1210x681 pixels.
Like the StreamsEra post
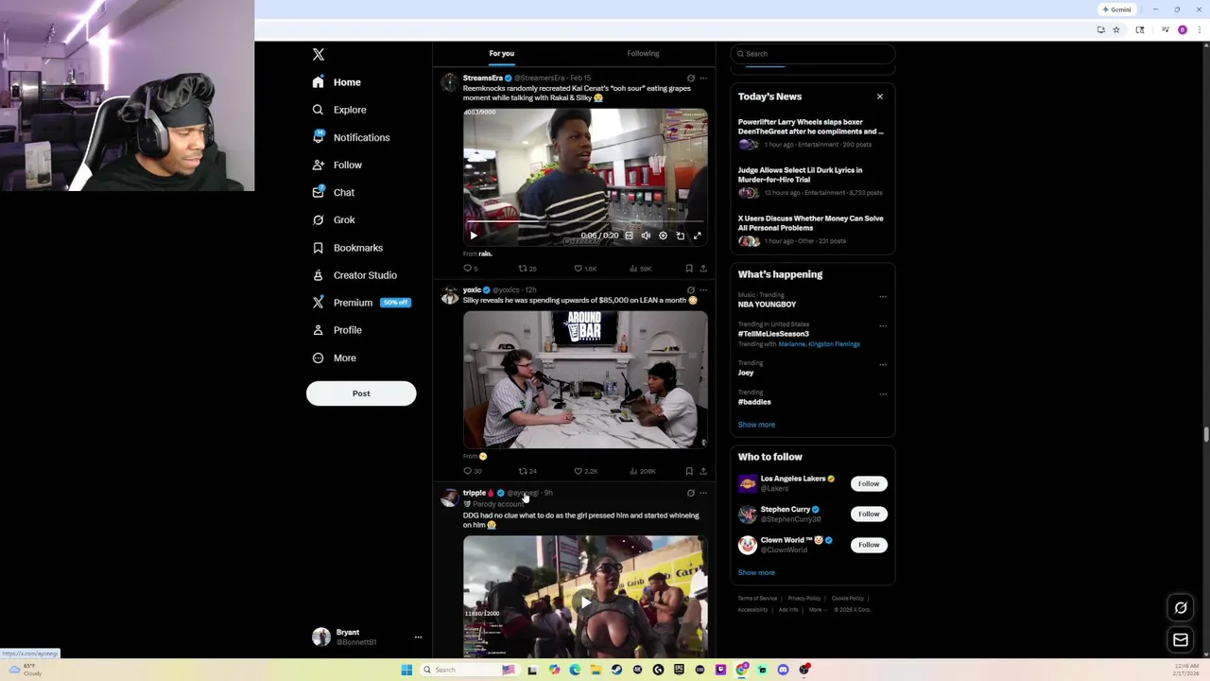point(585,269)
